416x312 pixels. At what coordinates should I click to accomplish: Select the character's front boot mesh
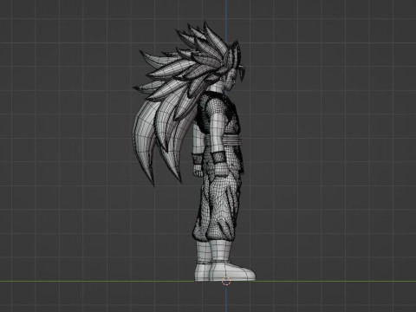[x=231, y=272]
